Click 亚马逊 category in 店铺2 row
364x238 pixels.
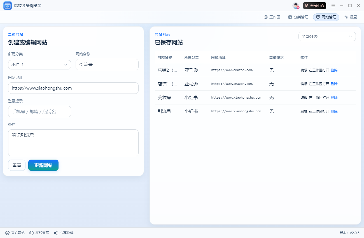(x=191, y=70)
